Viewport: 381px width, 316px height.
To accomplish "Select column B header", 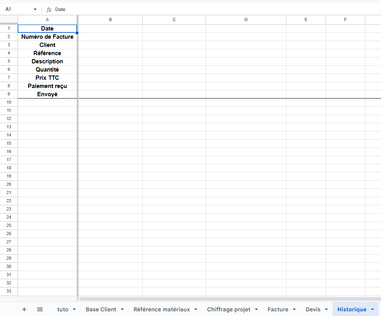I will point(110,19).
